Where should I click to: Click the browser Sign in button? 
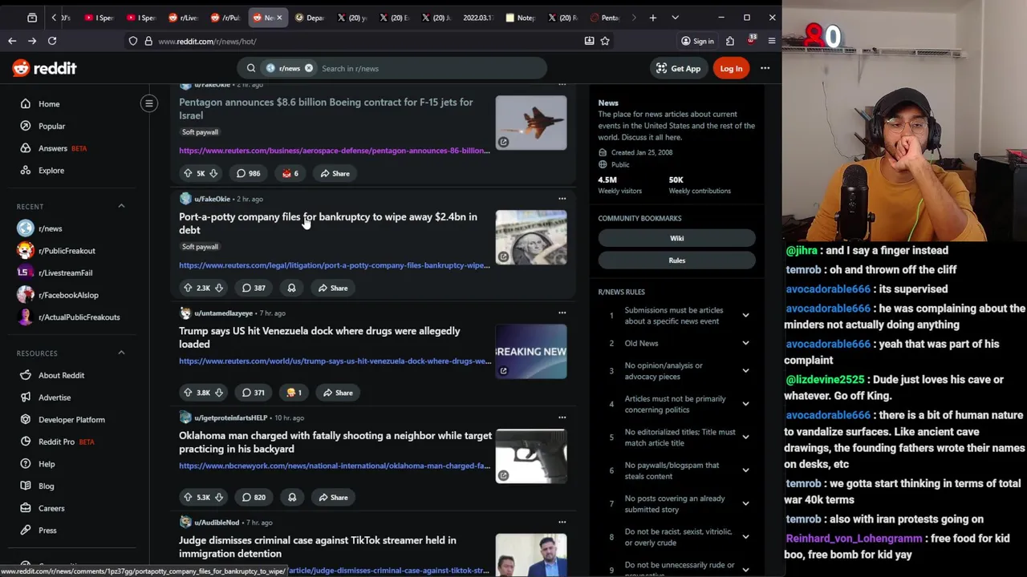point(697,41)
